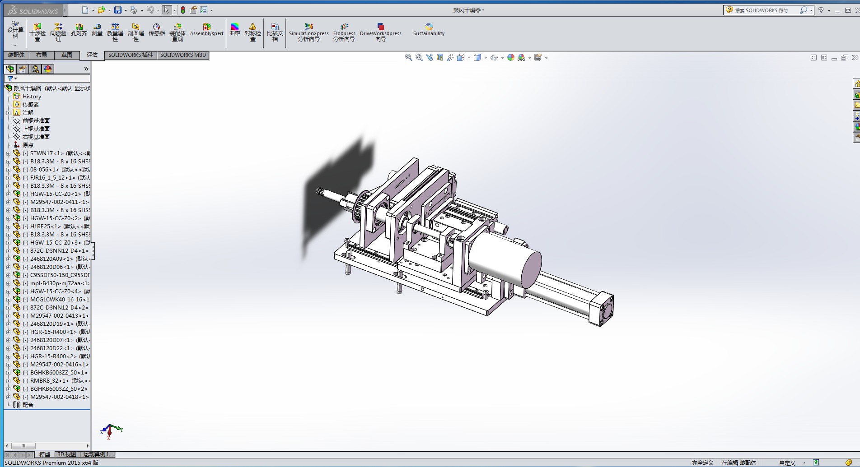Open the 测量 measure tool

[x=97, y=30]
